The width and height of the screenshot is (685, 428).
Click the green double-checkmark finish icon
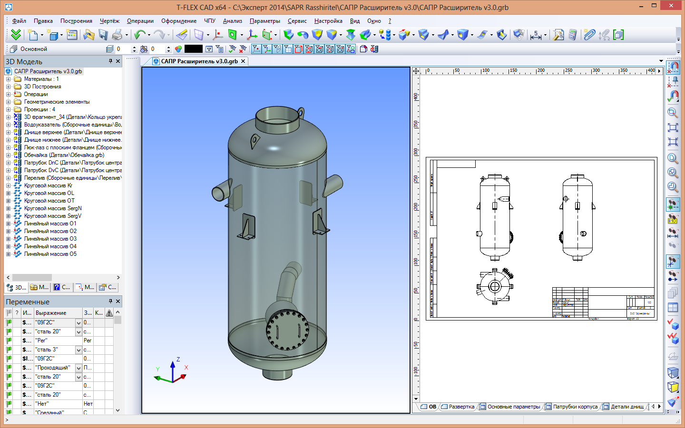(x=16, y=35)
